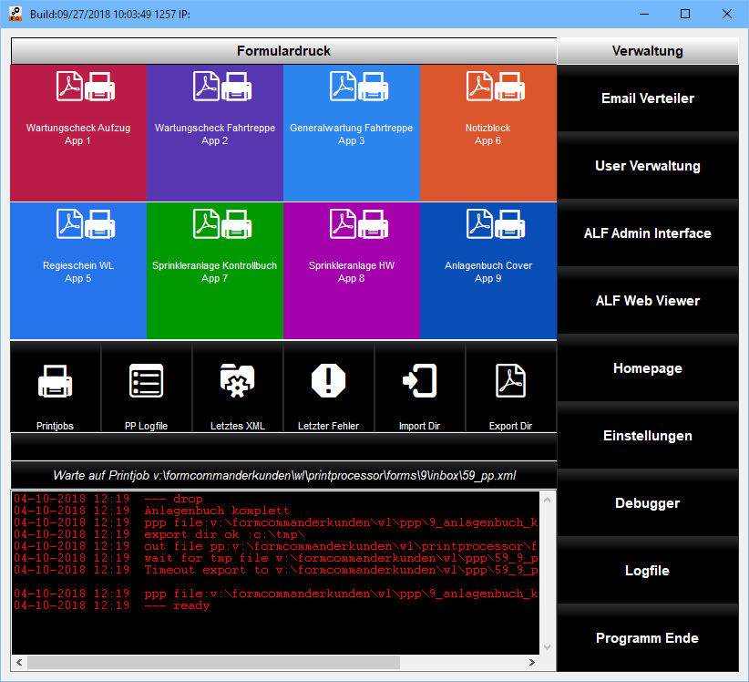Click the Letztes XML folder icon
This screenshot has height=682, width=749.
point(238,381)
